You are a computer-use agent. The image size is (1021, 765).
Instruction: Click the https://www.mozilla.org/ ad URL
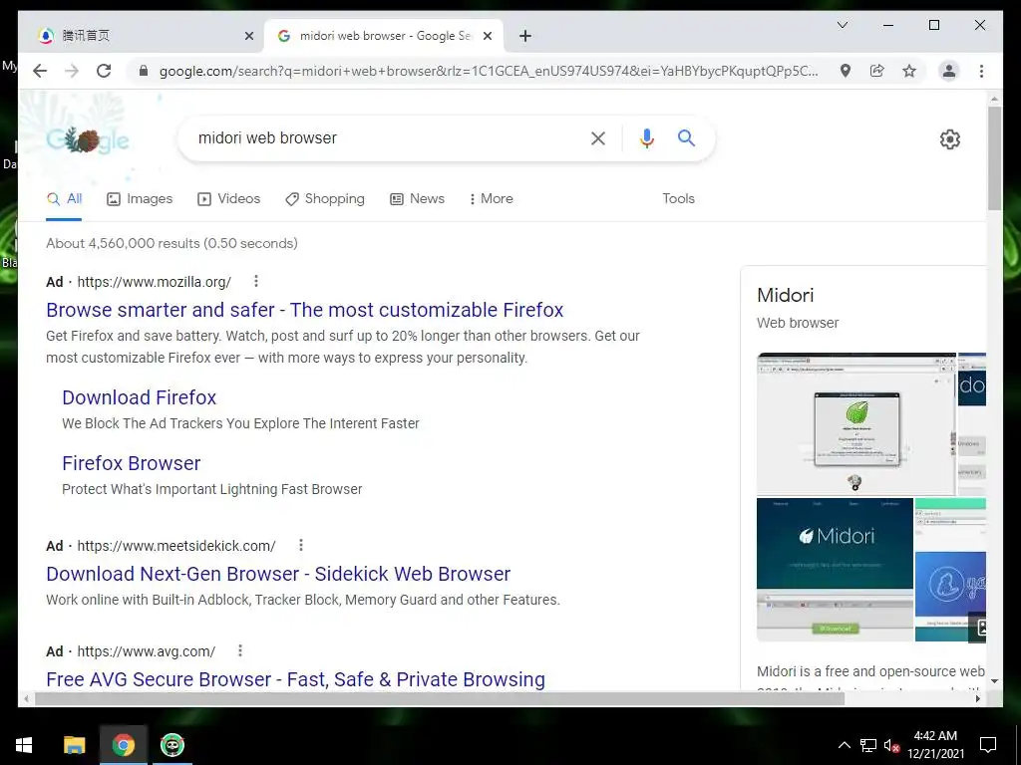coord(155,282)
